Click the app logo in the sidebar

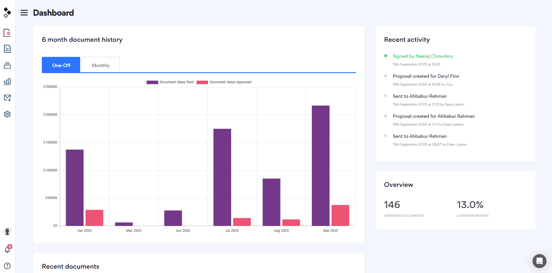7,12
